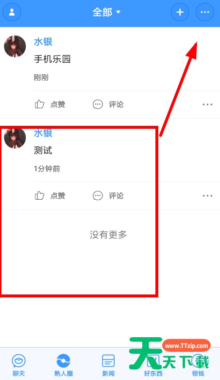Tap the plus icon to create post
The width and height of the screenshot is (220, 380).
tap(180, 12)
